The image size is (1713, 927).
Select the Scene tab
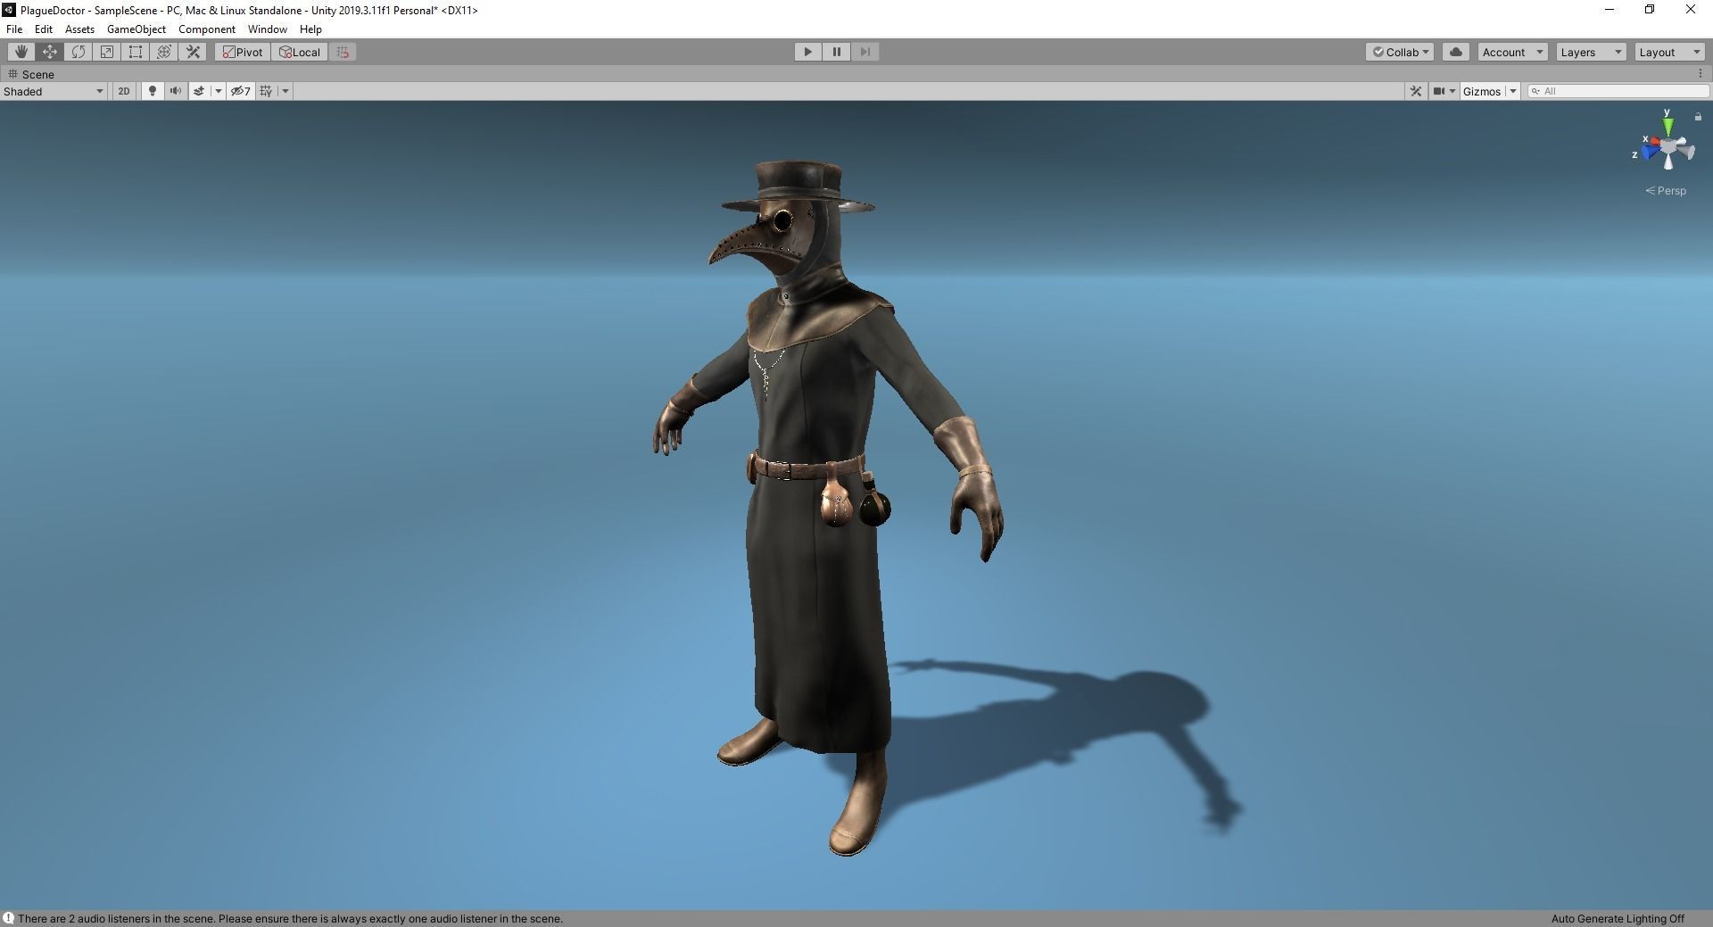[x=31, y=74]
